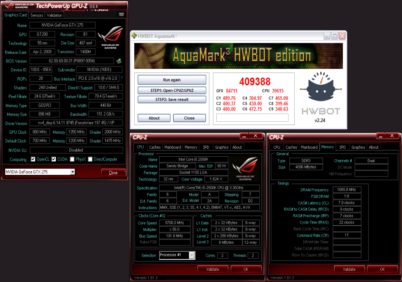Viewport: 402px width, 282px height.
Task: Click the Multiplier x 56.0 value
Action: (x=174, y=229)
